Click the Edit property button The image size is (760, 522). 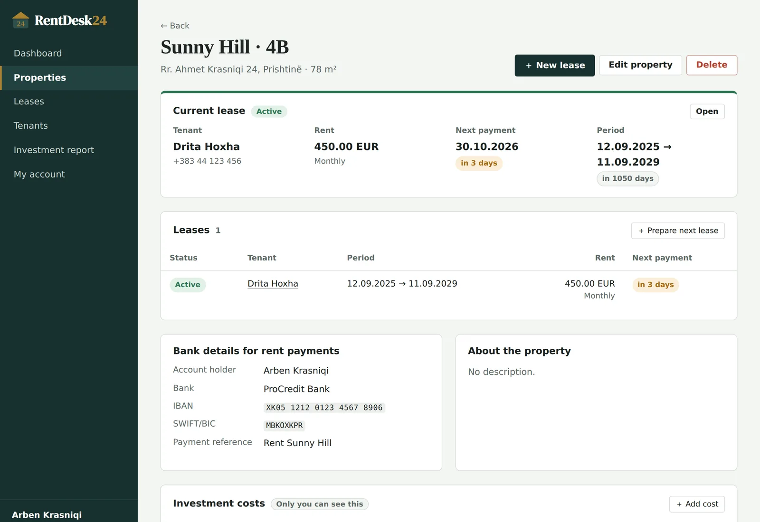tap(640, 65)
